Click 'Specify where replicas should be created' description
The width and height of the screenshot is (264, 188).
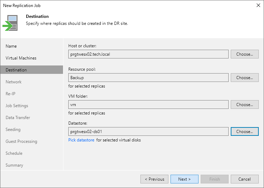point(77,23)
